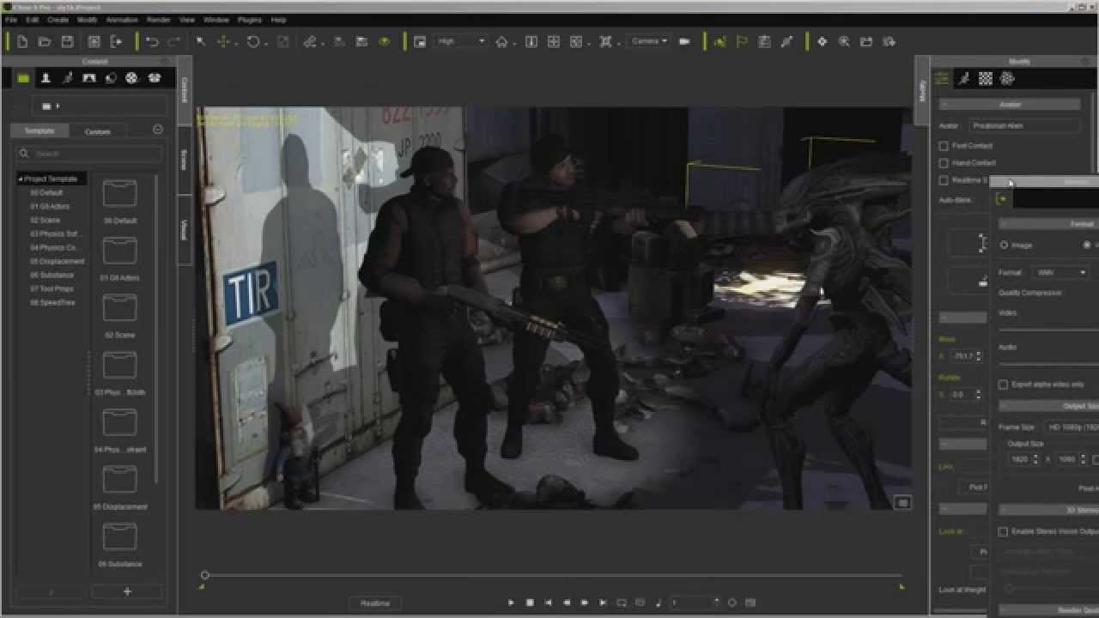This screenshot has width=1099, height=618.
Task: Collapse the Format section header
Action: [x=1047, y=224]
